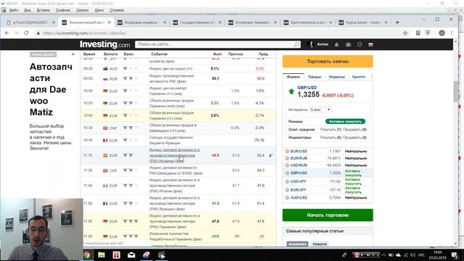Go back with browser back arrow
This screenshot has height=261, width=464.
coord(7,33)
